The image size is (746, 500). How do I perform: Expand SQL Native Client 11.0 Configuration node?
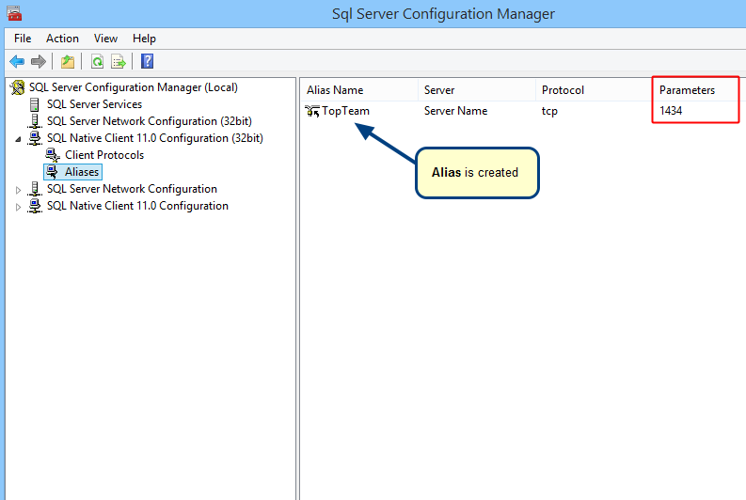[x=19, y=207]
